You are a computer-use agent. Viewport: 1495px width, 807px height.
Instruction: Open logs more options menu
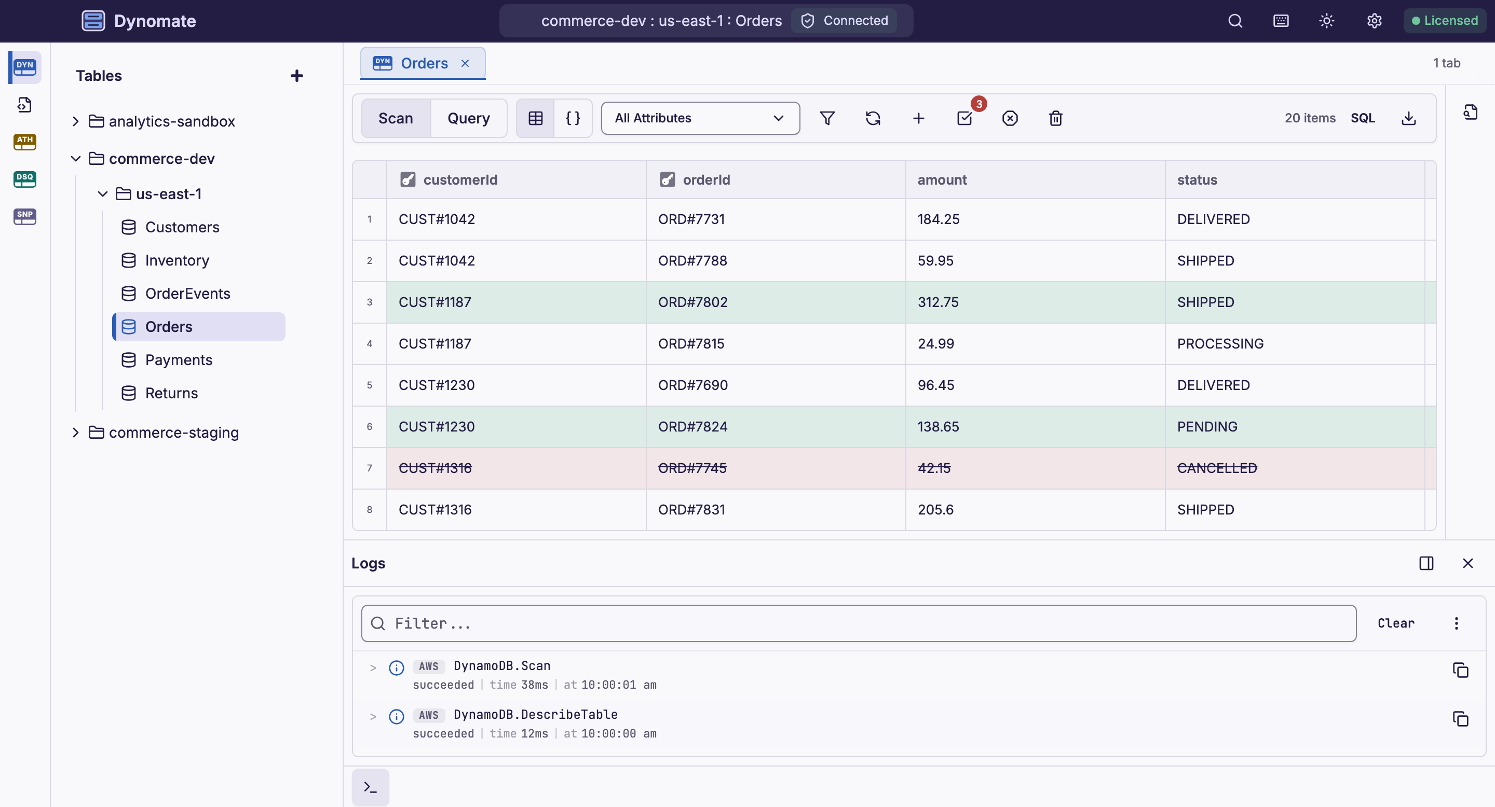click(1456, 623)
